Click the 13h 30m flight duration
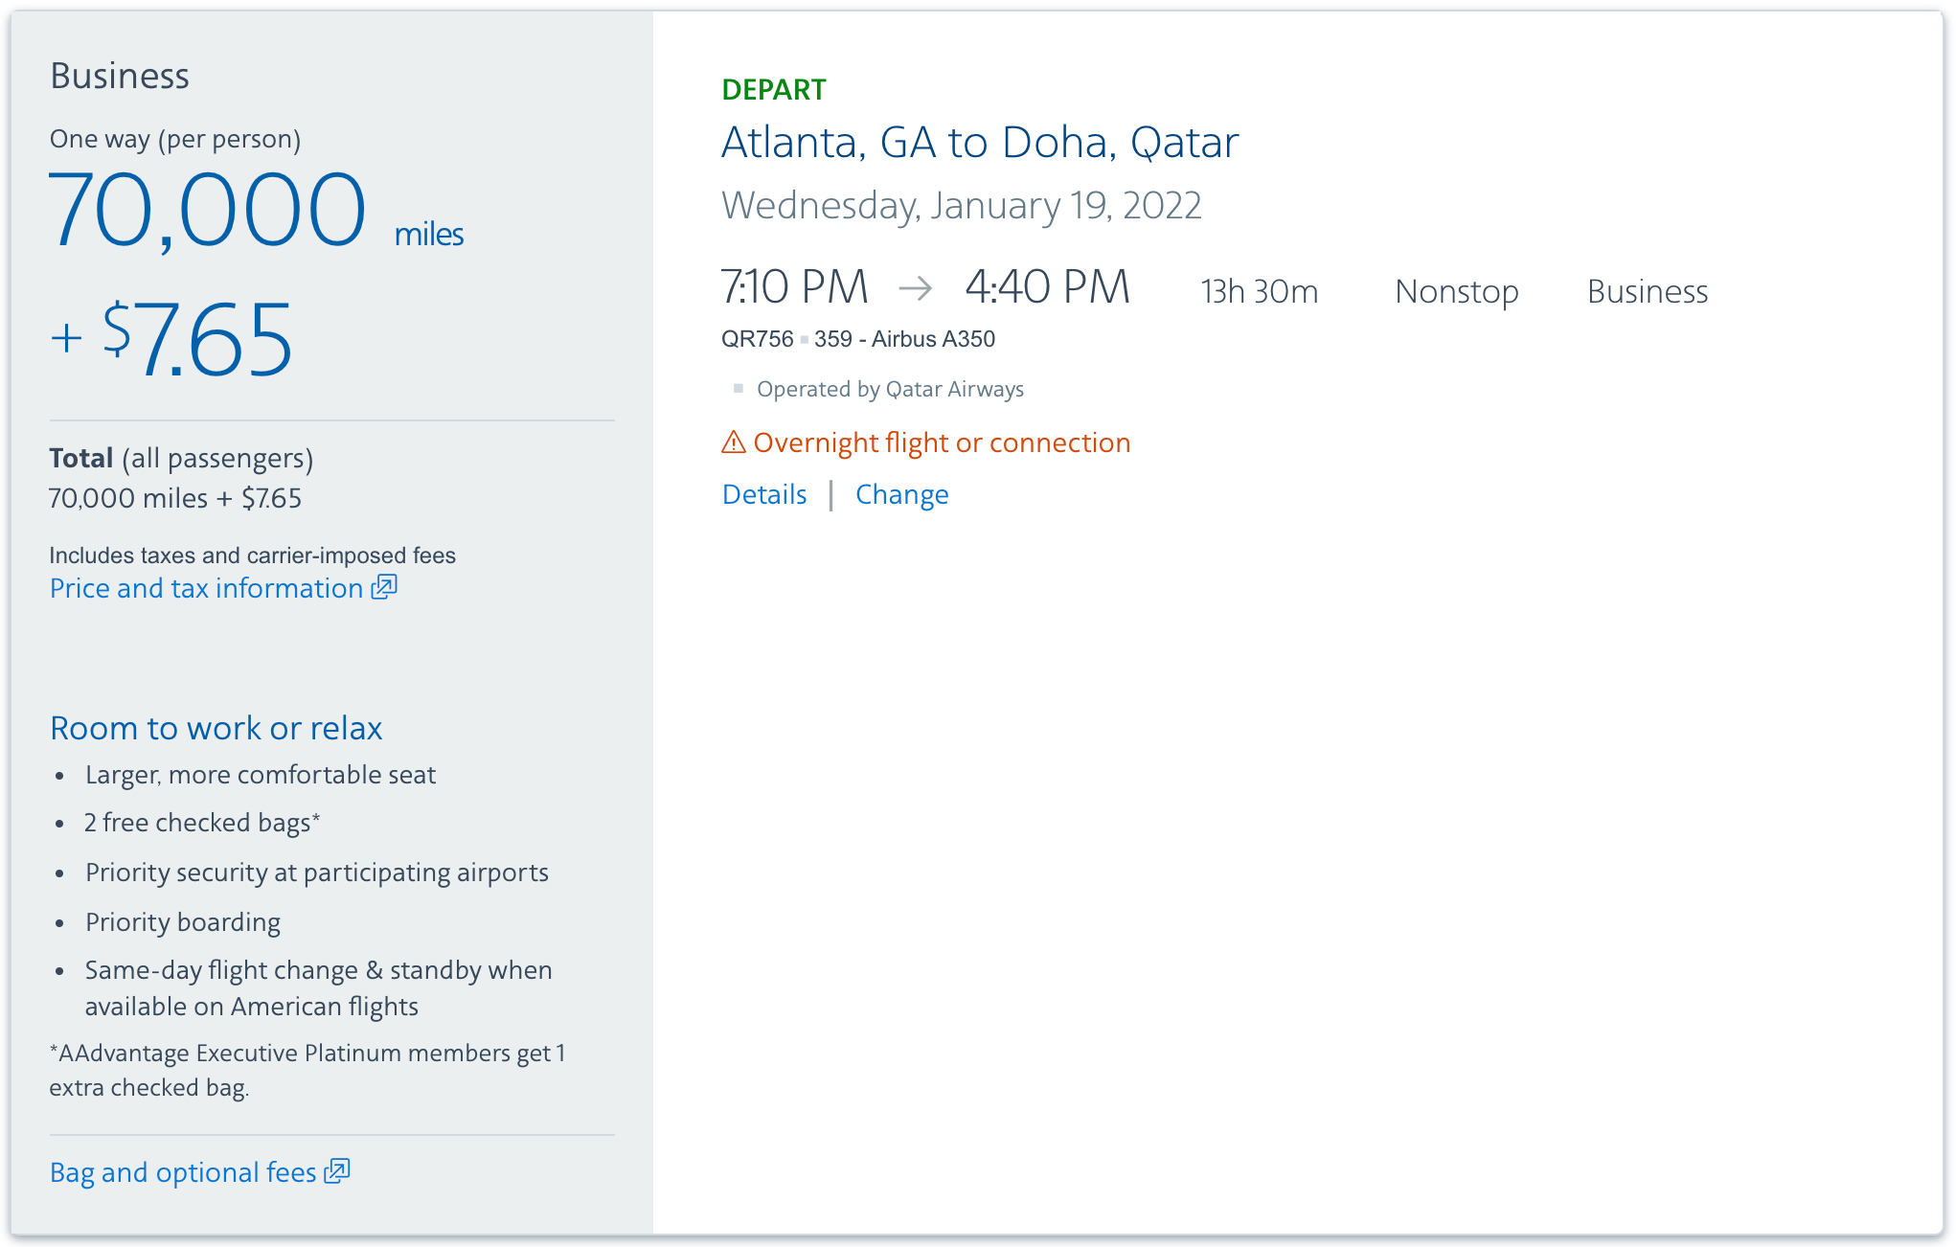 (1259, 291)
